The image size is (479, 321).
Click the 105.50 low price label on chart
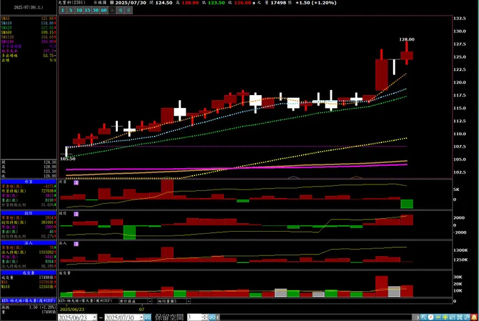(x=67, y=159)
